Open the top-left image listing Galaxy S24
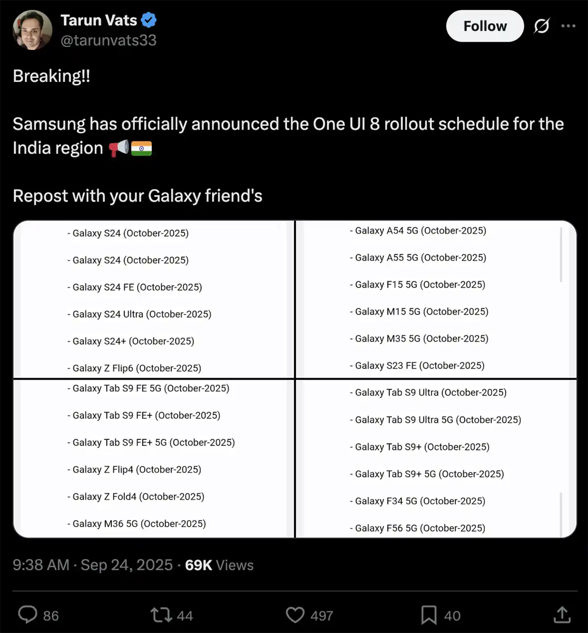Image resolution: width=588 pixels, height=633 pixels. (153, 299)
